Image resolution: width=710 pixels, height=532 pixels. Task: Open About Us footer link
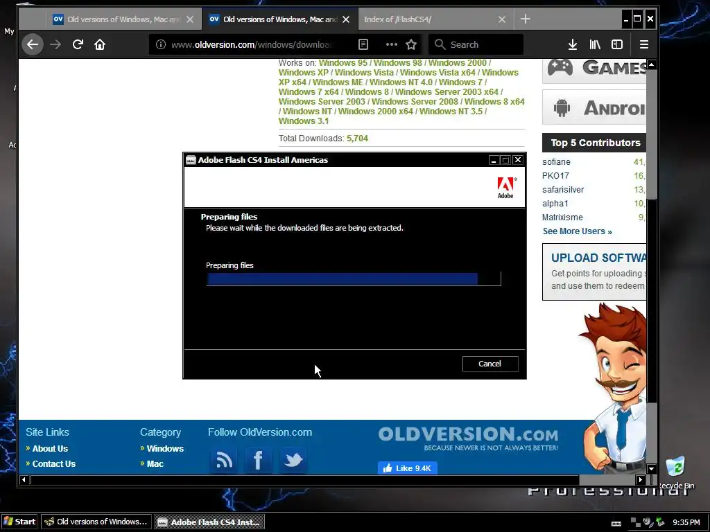tap(50, 449)
